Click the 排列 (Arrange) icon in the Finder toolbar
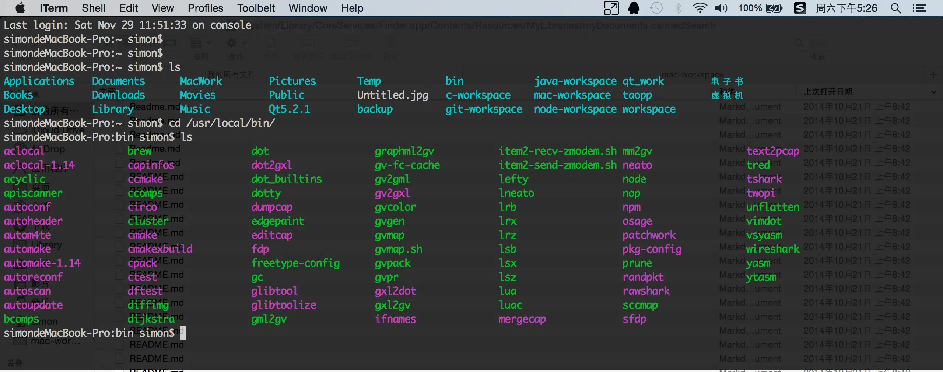The width and height of the screenshot is (943, 372). click(x=196, y=42)
